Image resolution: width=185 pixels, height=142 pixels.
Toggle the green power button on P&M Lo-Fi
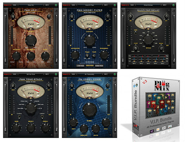tap(56, 5)
